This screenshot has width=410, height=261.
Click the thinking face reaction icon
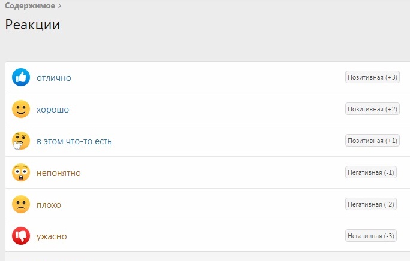tap(21, 141)
